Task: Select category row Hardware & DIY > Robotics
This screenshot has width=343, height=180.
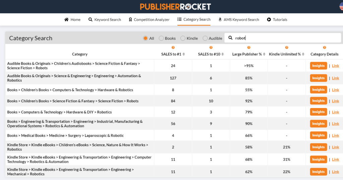Action: pos(60,112)
